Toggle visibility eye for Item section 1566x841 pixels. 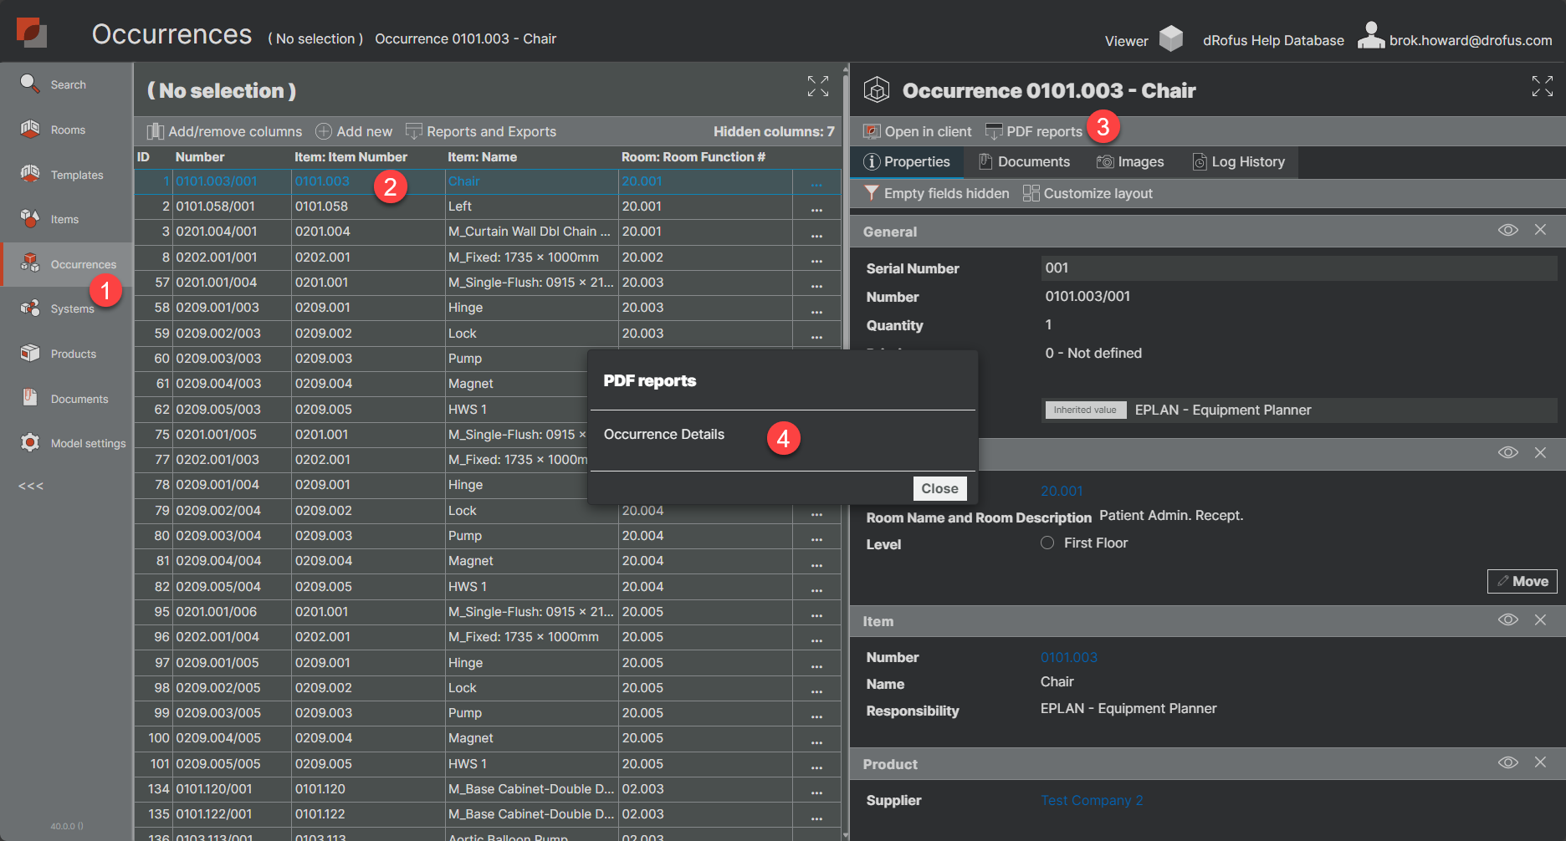pos(1507,619)
